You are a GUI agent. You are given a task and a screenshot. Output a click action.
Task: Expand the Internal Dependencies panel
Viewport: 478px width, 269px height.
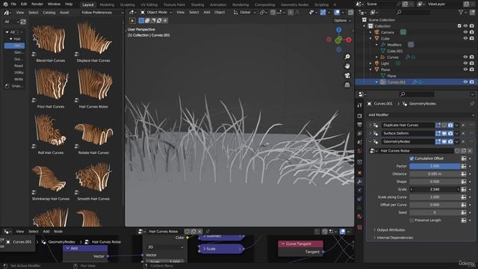(x=394, y=238)
